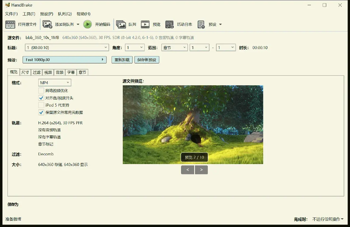The width and height of the screenshot is (350, 227).
Task: Expand the start chapter dropdown after 章节
Action: pyautogui.click(x=200, y=47)
